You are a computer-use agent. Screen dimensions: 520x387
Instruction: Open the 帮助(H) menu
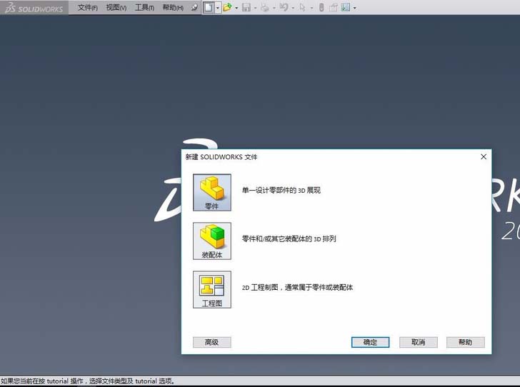[x=173, y=7]
